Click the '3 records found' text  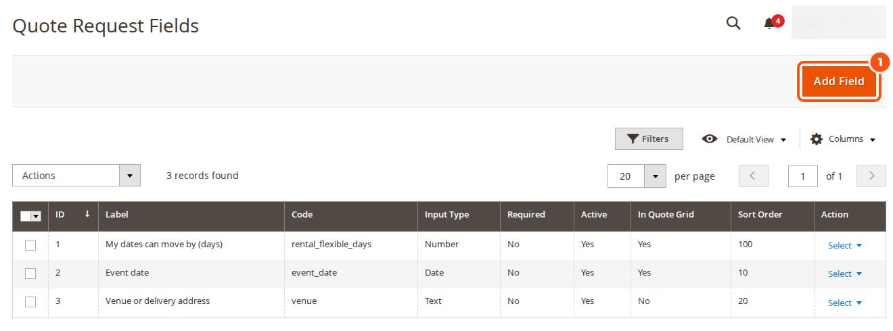(x=202, y=176)
